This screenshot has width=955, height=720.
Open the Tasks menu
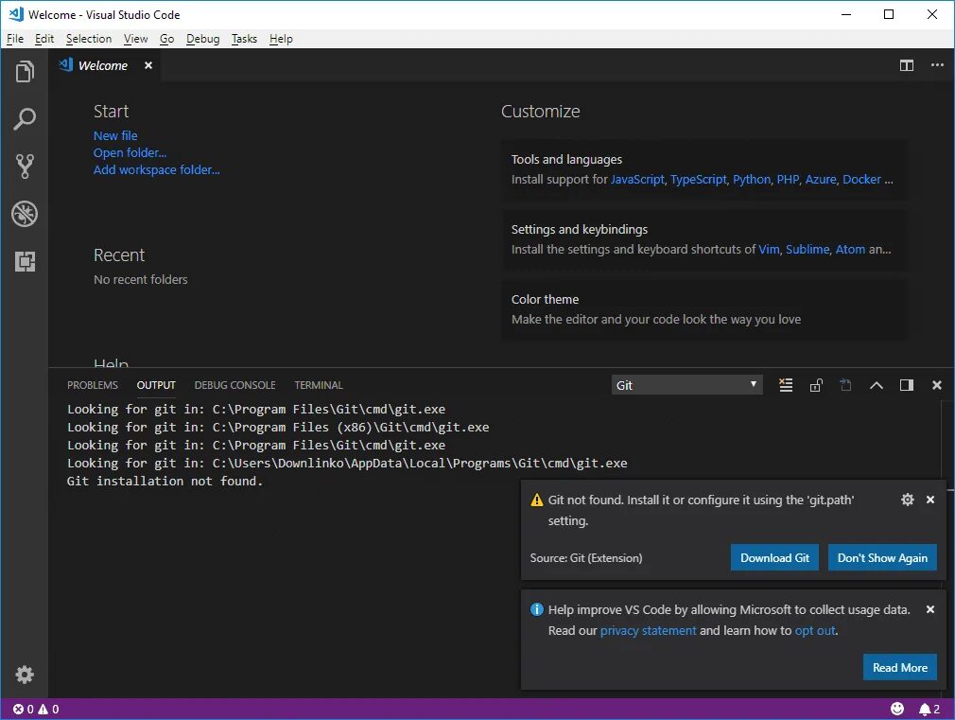(x=244, y=39)
